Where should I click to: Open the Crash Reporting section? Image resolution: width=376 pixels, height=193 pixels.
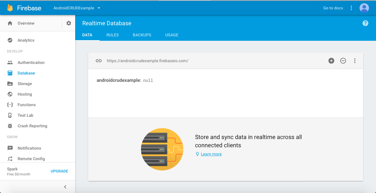point(32,126)
